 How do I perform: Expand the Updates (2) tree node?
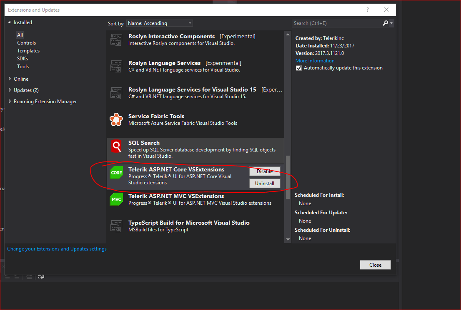[x=10, y=90]
